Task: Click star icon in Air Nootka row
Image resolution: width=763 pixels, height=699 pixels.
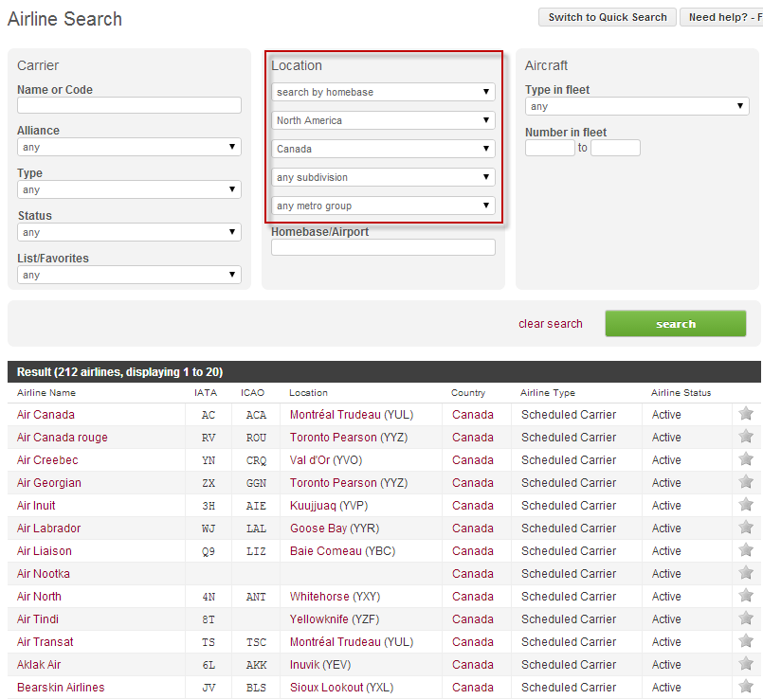Action: tap(746, 573)
